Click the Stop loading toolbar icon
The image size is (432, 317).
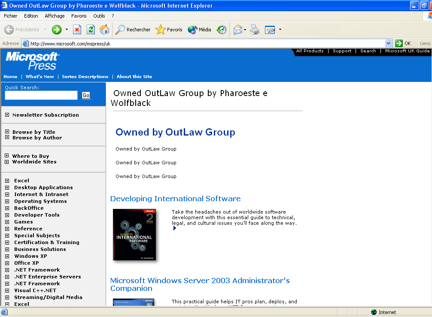[77, 30]
